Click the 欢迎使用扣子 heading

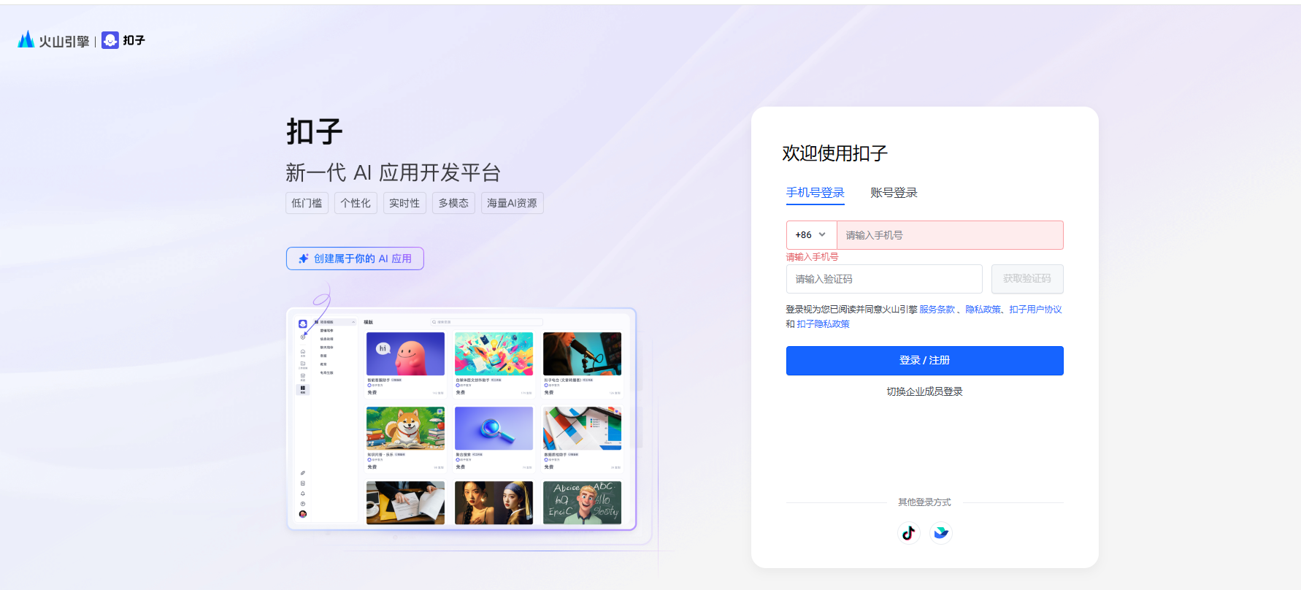click(x=834, y=153)
